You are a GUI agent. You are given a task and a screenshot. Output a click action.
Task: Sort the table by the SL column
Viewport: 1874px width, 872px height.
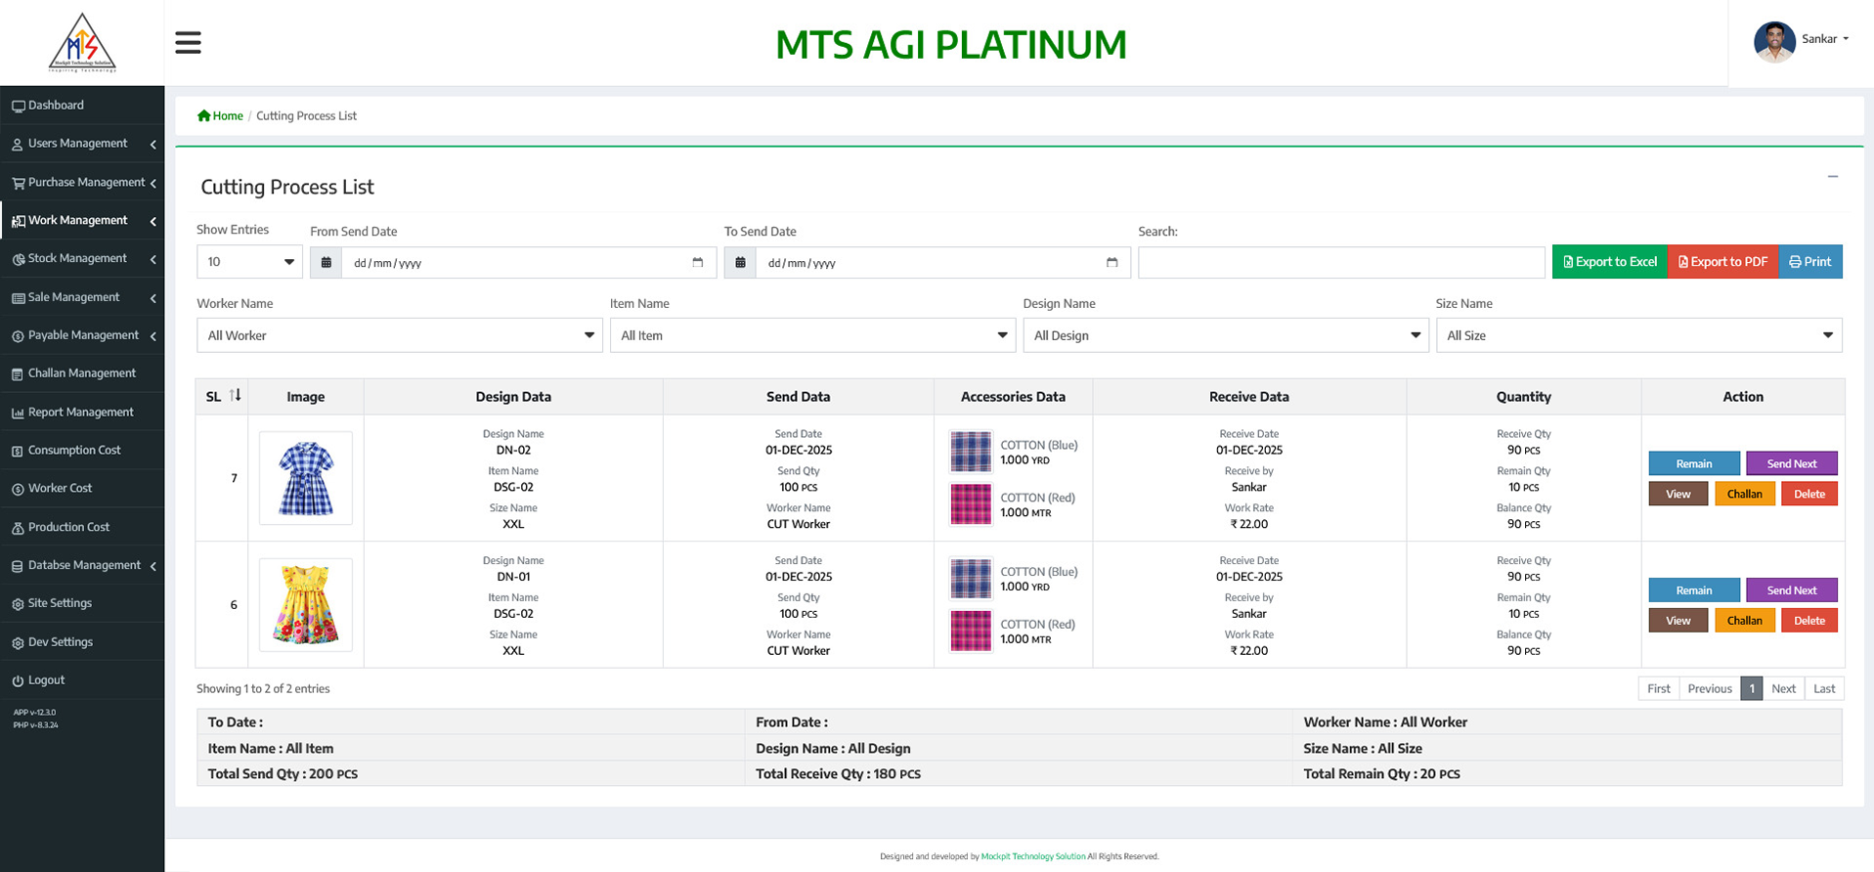[x=235, y=396]
